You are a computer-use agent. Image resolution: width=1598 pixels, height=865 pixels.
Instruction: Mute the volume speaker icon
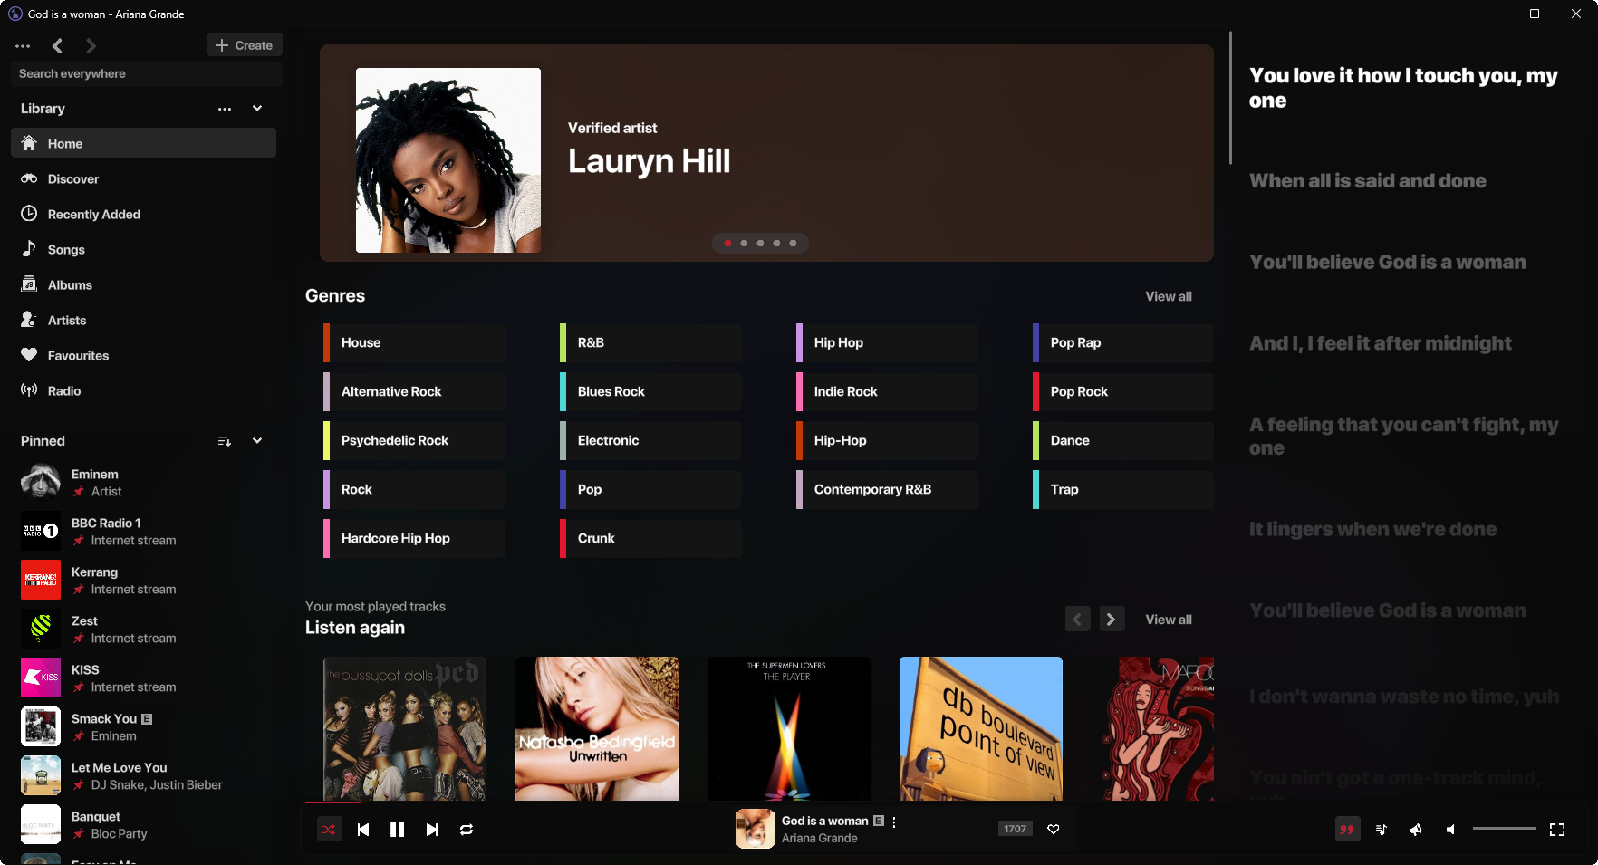pyautogui.click(x=1450, y=830)
